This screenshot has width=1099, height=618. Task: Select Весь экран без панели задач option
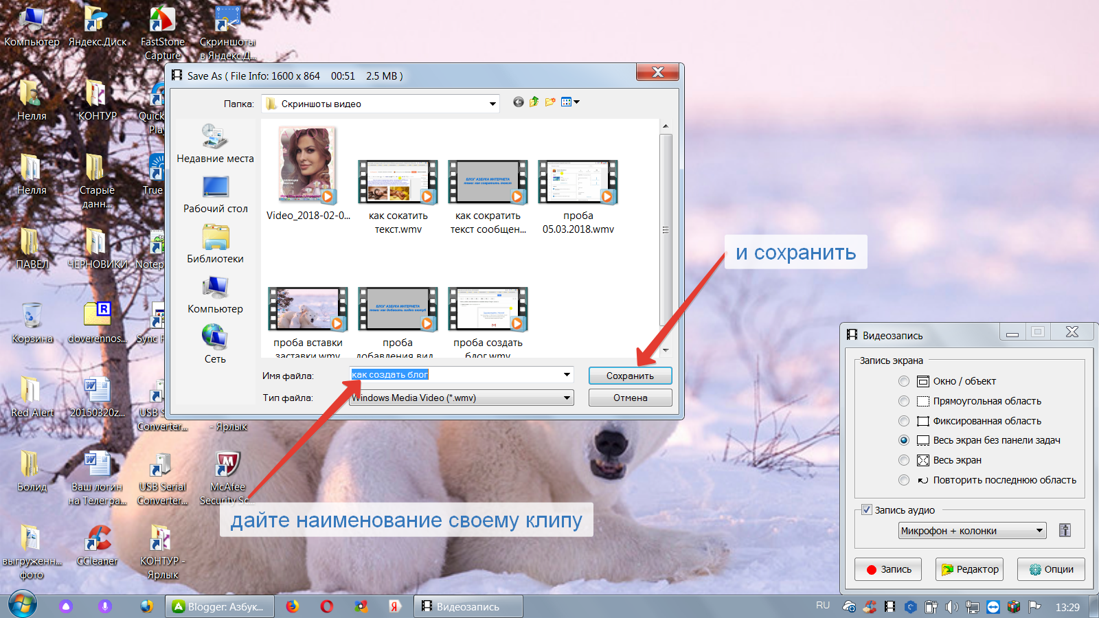[x=904, y=440]
